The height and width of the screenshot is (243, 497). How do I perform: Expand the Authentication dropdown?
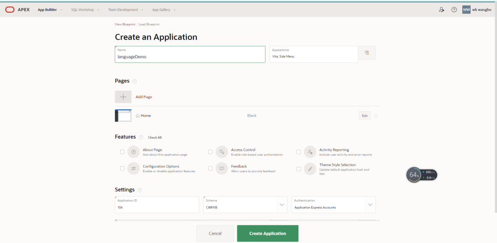370,204
